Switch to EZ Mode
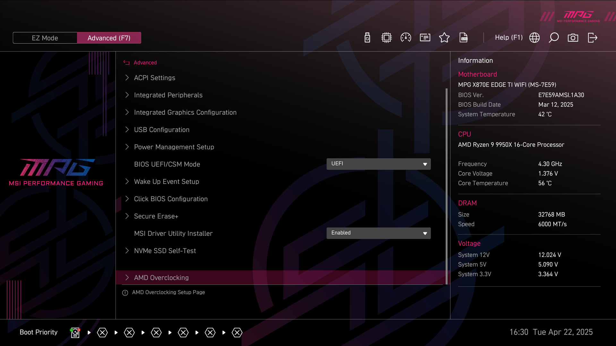This screenshot has width=616, height=346. (x=45, y=38)
